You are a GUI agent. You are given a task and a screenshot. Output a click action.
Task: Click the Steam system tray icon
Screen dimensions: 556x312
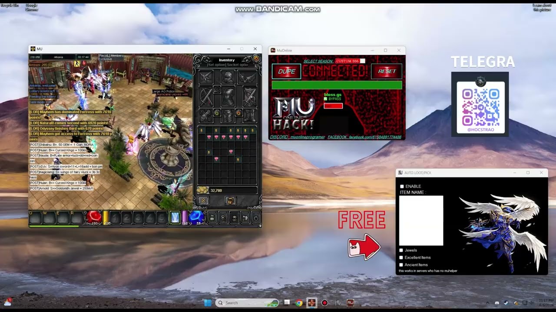click(506, 303)
